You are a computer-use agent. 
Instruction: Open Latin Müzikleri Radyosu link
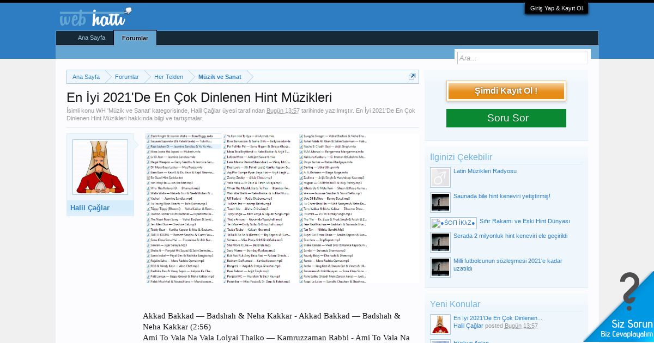tap(485, 171)
